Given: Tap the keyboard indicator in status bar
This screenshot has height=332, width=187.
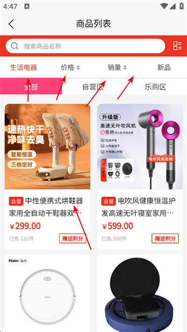Looking at the screenshot, I should point(27,7).
